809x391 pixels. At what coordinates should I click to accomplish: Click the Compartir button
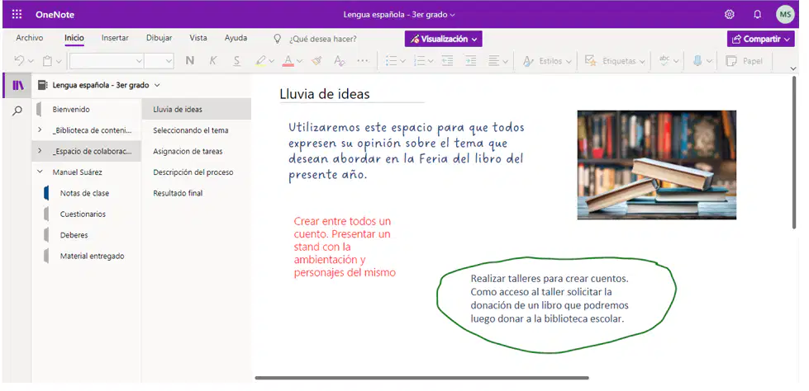click(x=761, y=39)
